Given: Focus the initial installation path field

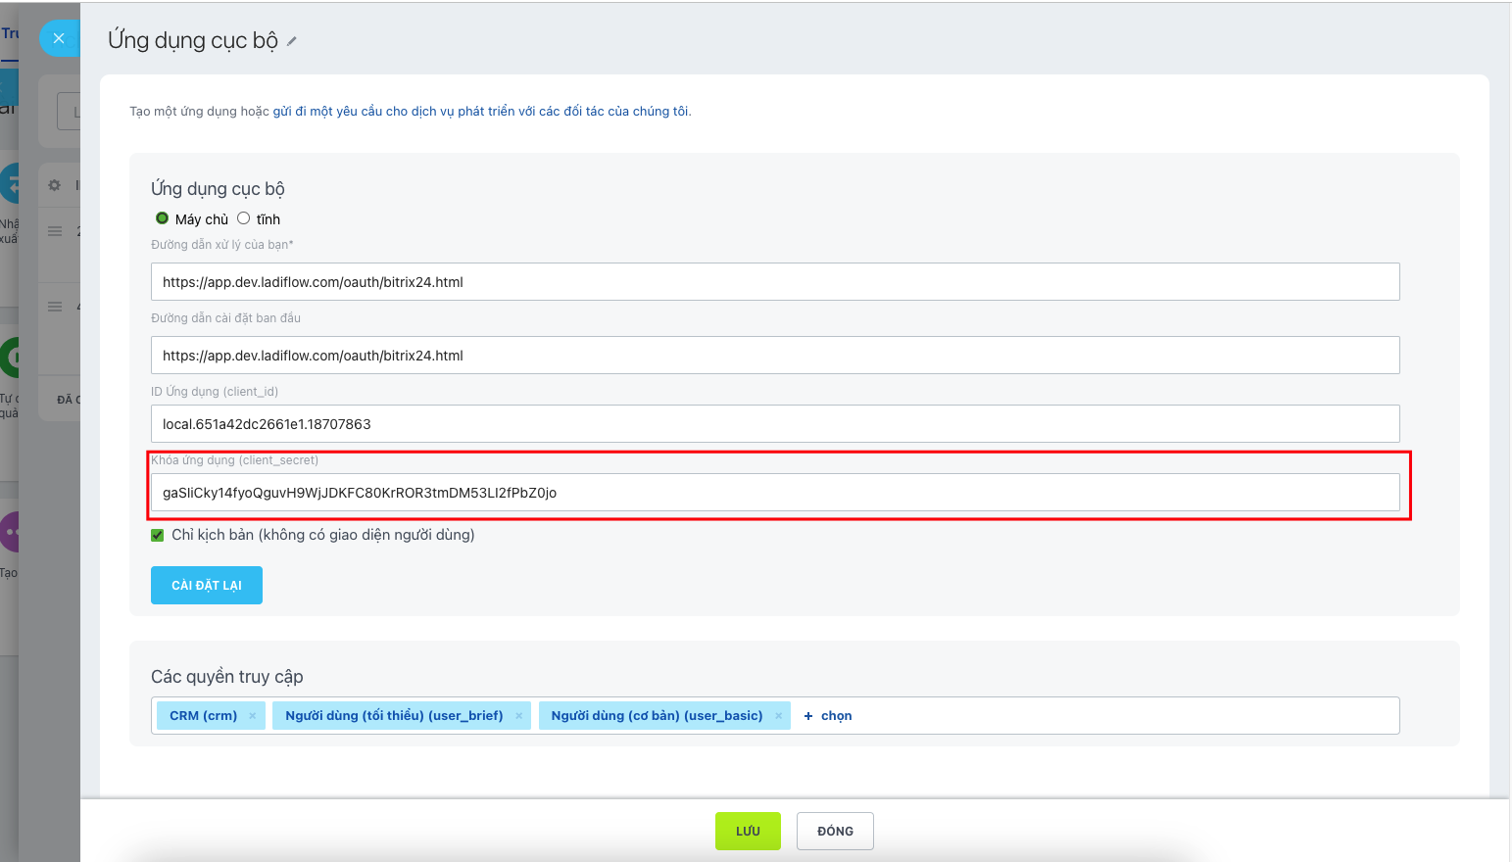Looking at the screenshot, I should [774, 356].
